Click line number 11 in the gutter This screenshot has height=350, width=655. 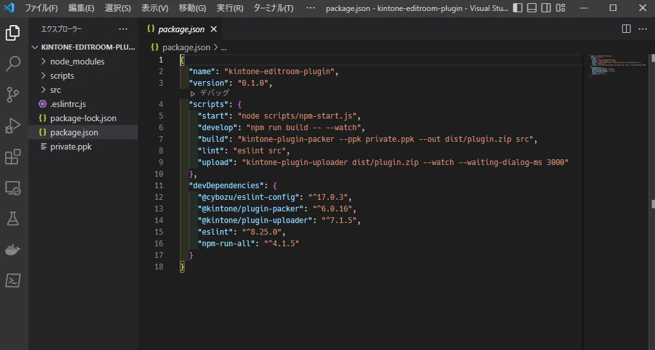159,186
